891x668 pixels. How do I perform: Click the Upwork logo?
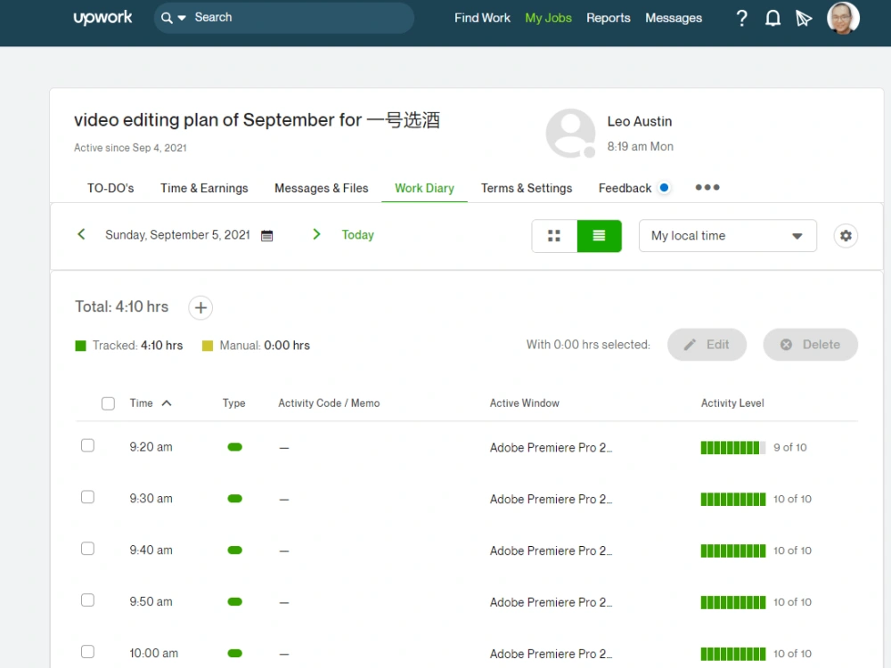tap(102, 18)
